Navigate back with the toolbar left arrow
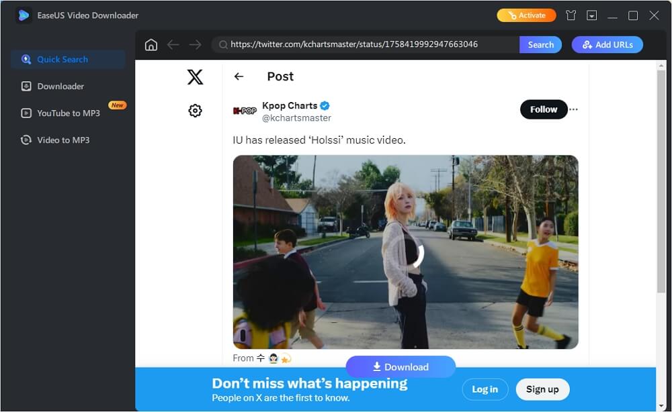672x412 pixels. tap(173, 44)
